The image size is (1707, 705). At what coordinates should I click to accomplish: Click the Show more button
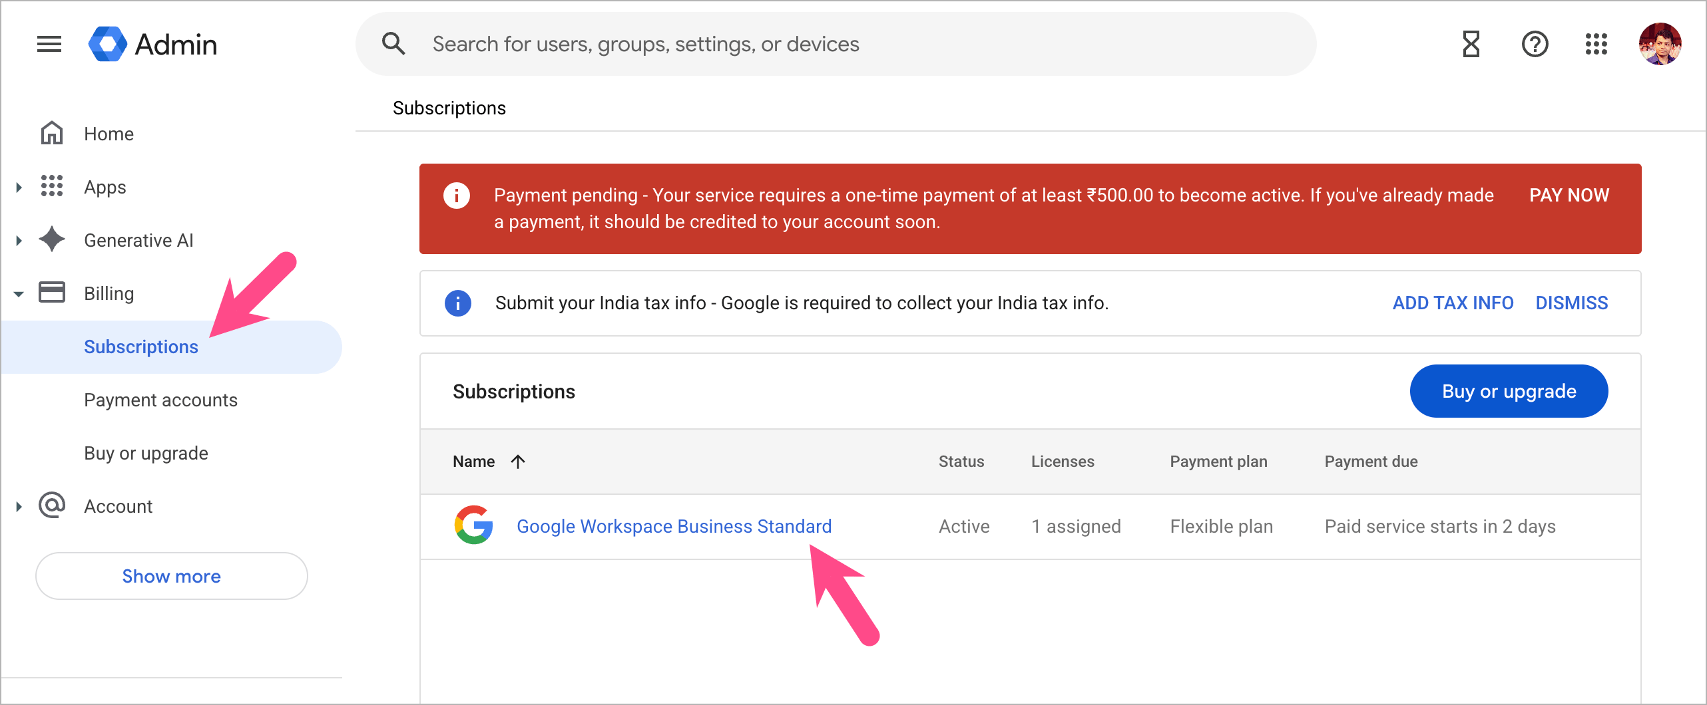172,576
